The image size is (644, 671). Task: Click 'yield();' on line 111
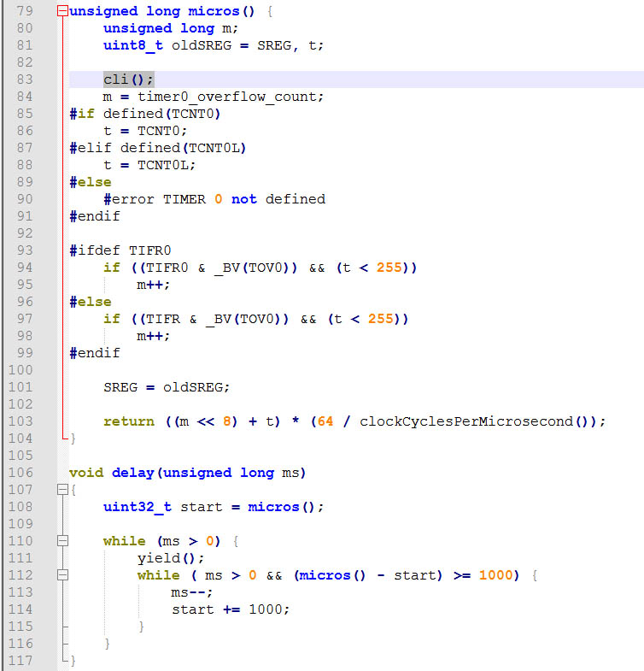click(171, 558)
